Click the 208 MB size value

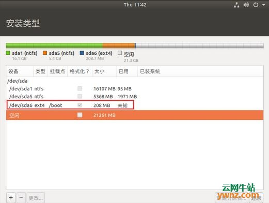click(102, 105)
